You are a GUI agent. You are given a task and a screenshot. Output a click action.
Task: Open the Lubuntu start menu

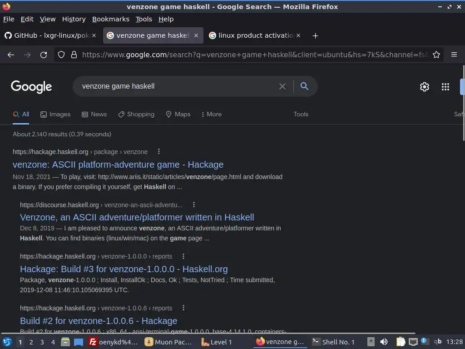[7, 342]
